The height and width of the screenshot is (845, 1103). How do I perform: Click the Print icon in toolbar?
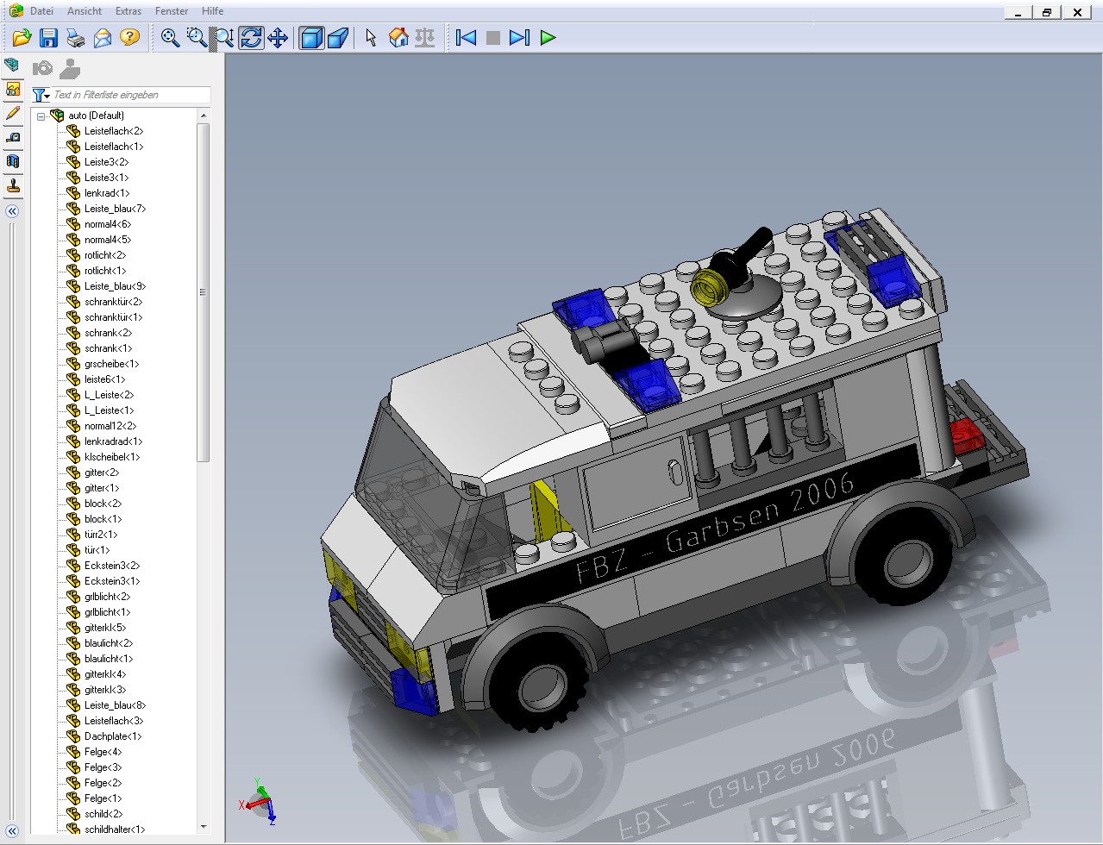click(x=76, y=38)
